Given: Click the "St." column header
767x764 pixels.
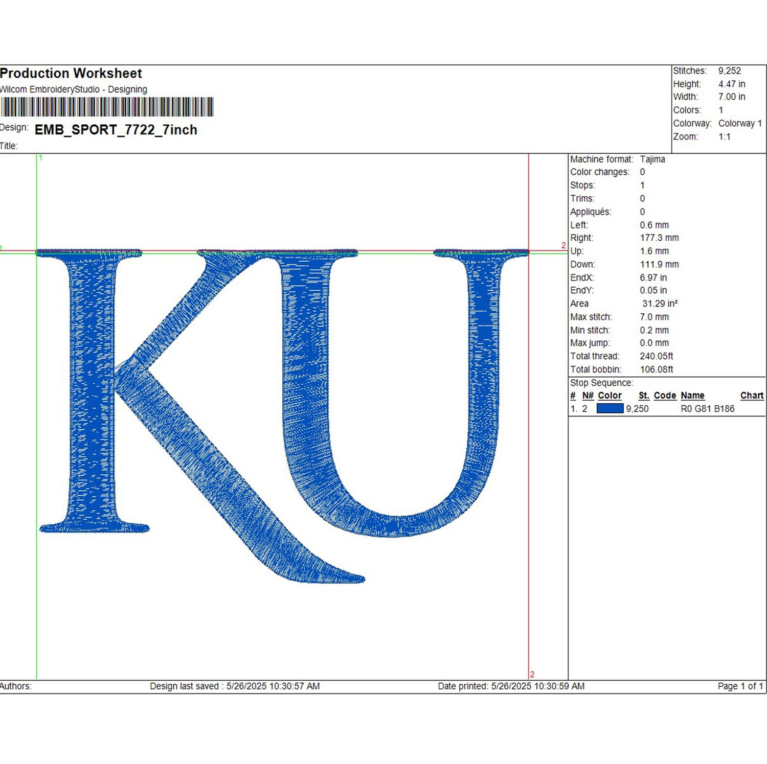Looking at the screenshot, I should [x=644, y=396].
